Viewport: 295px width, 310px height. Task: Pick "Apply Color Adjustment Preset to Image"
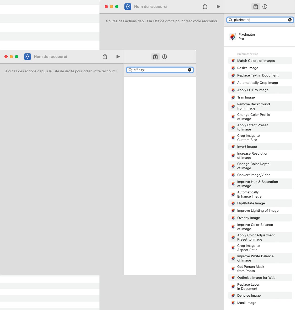[x=260, y=237]
